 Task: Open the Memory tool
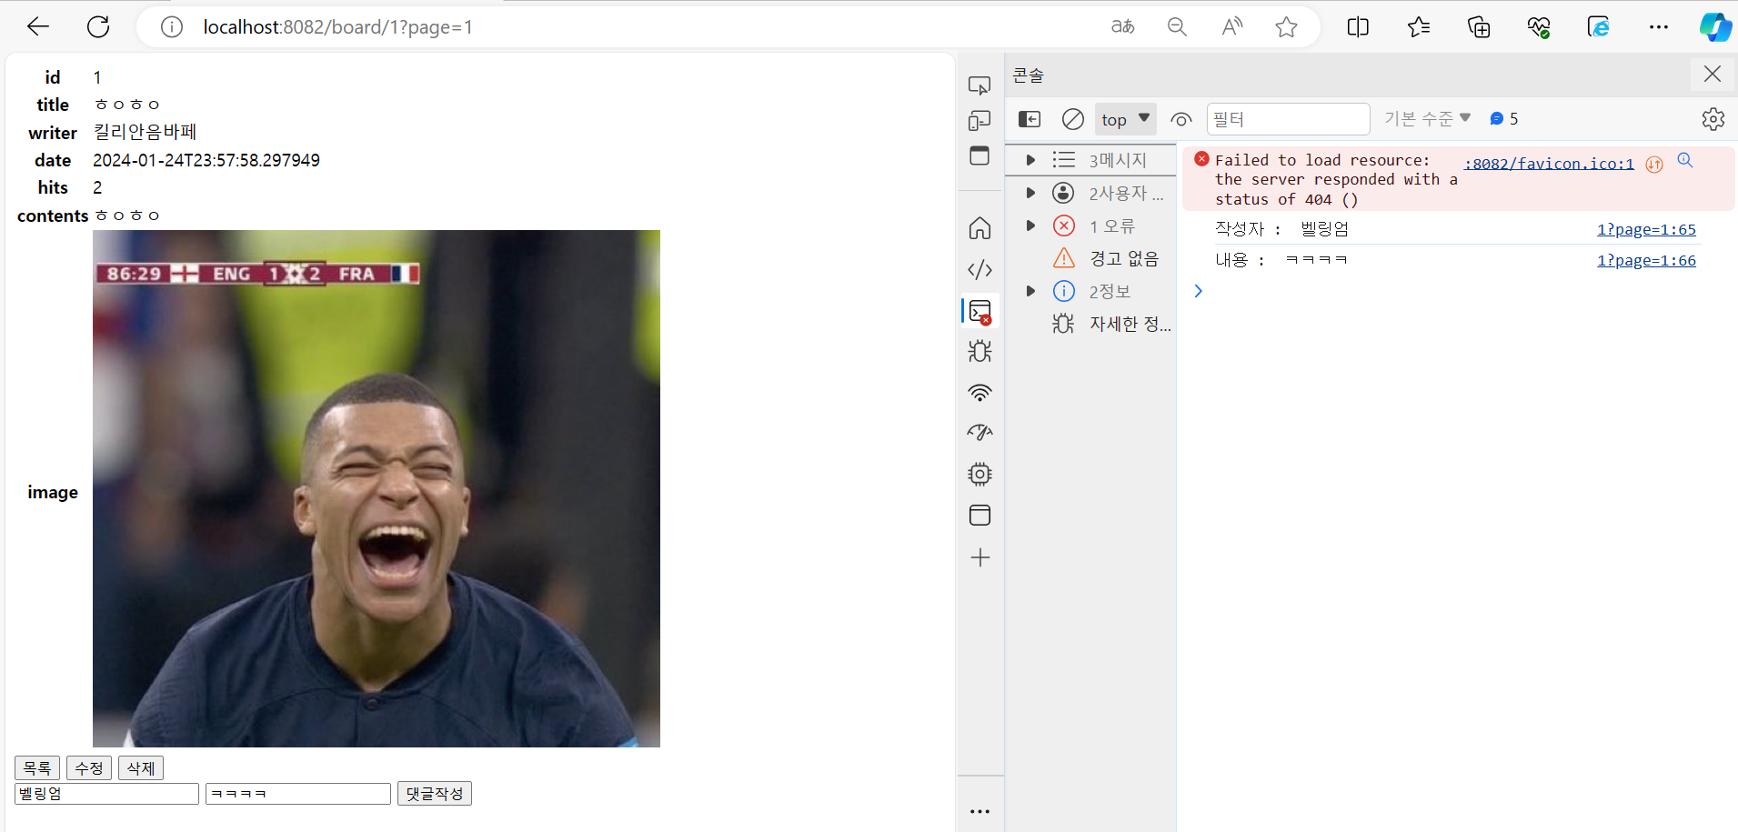980,474
